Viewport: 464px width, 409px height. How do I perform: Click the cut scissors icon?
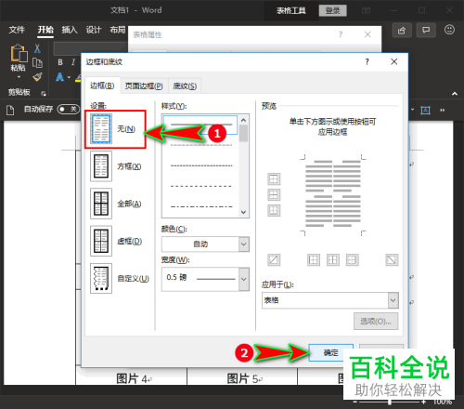point(37,48)
